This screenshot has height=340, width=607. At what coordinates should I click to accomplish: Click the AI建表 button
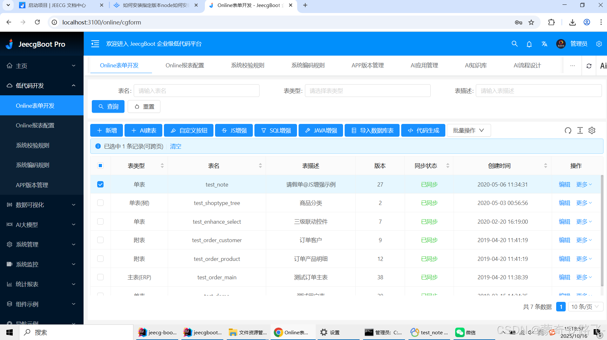coord(143,130)
